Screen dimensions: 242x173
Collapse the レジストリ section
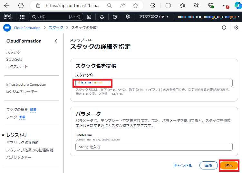pos(3,135)
